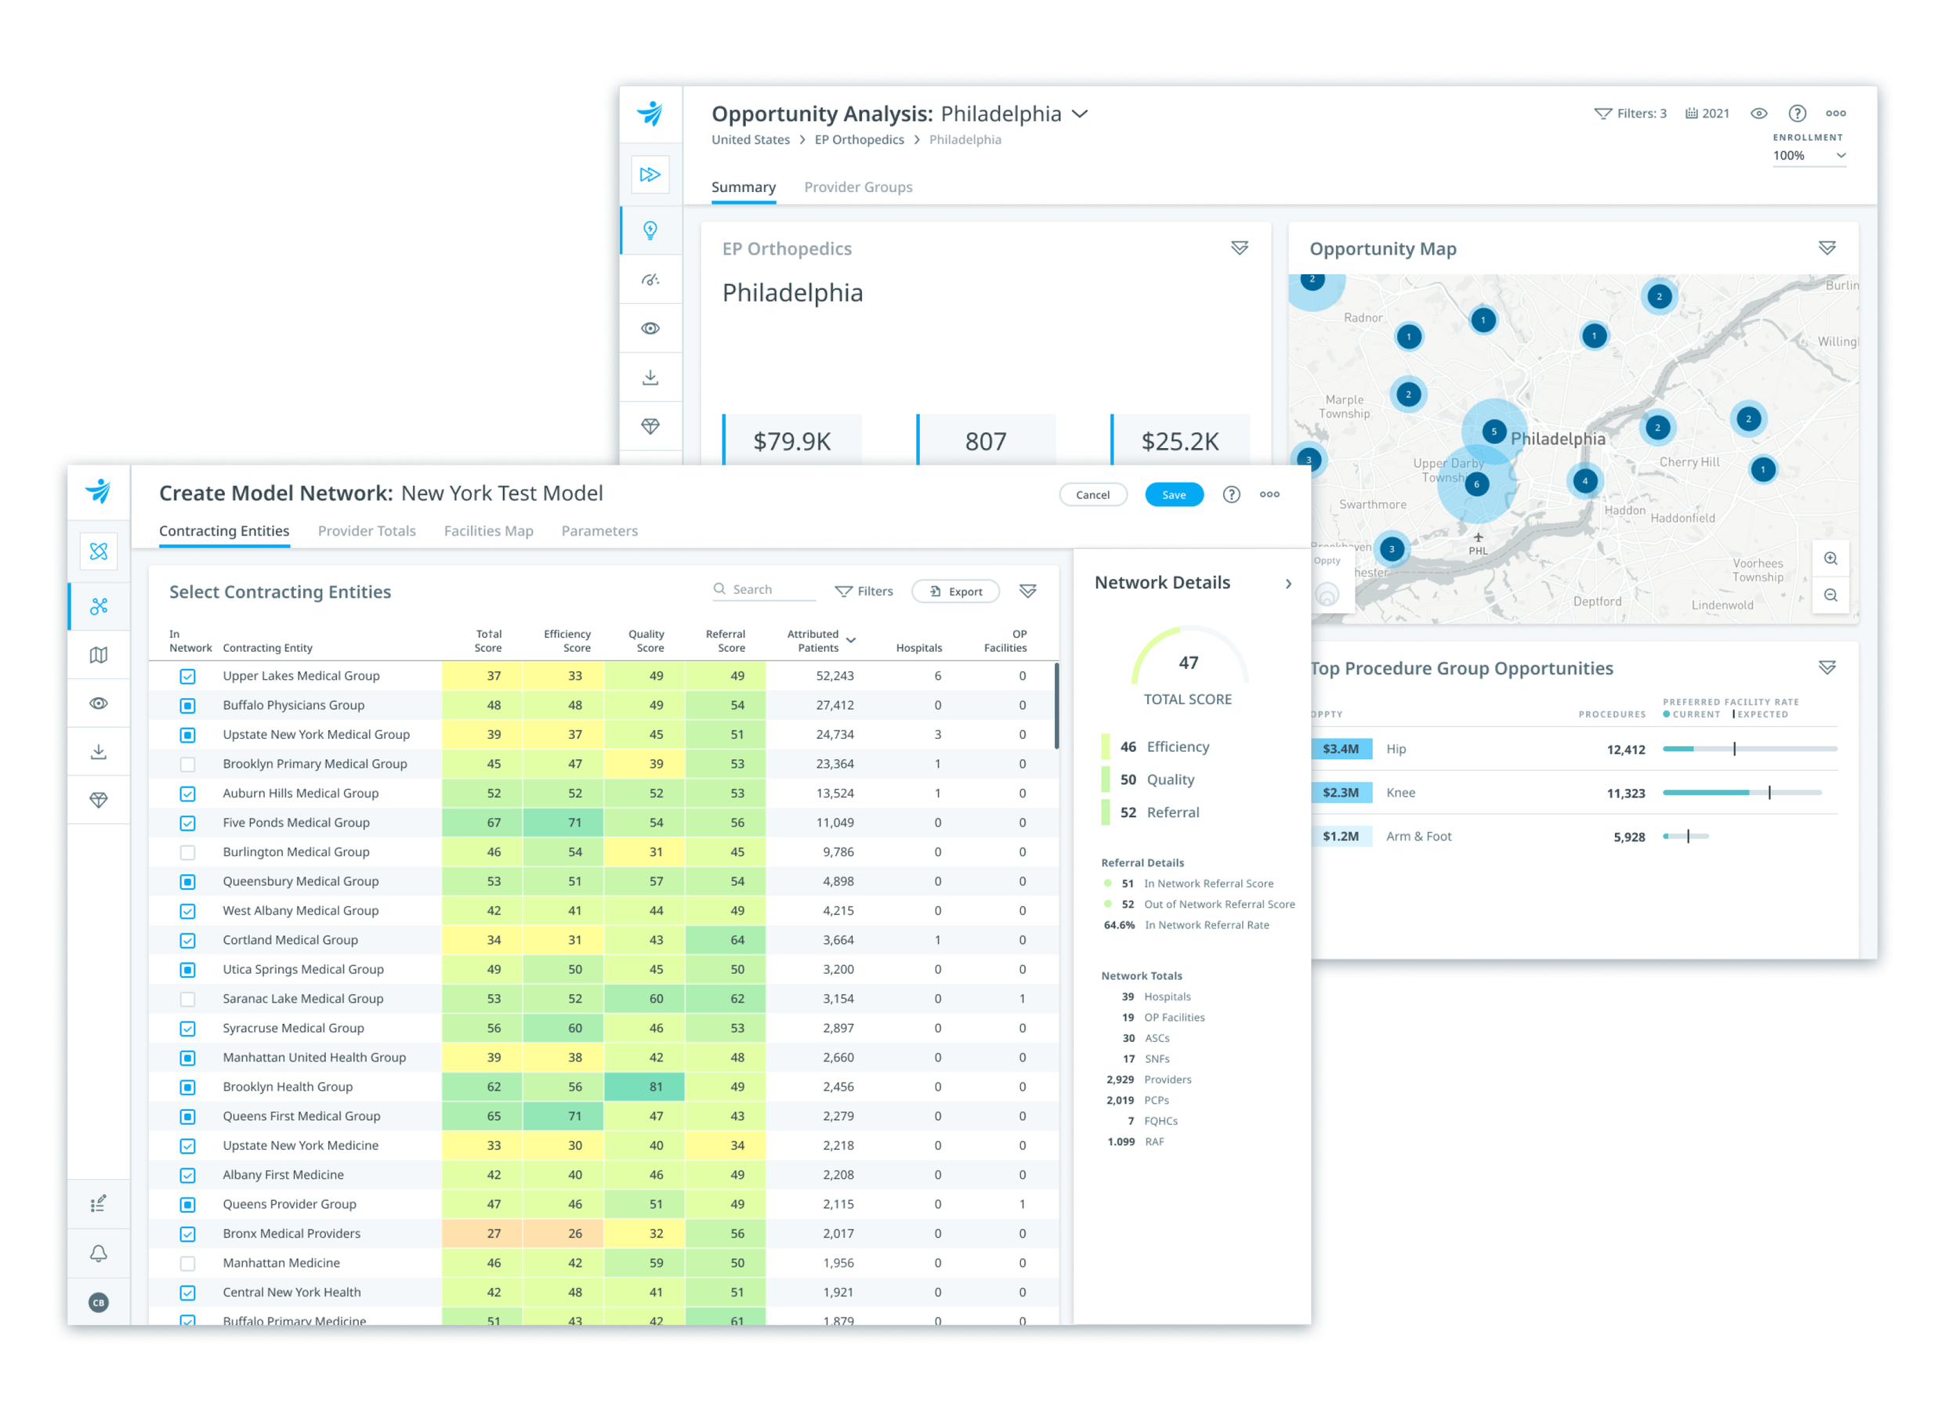1959x1421 pixels.
Task: Open the help question mark beside Save
Action: [1231, 494]
